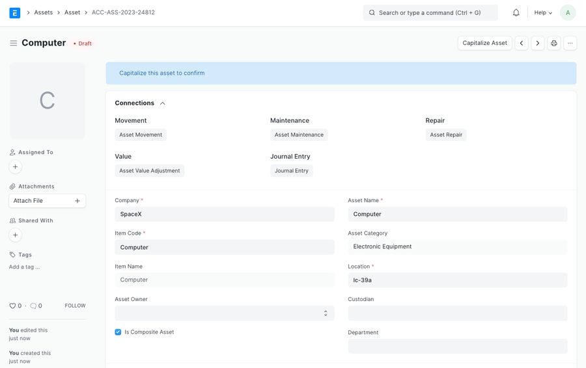586x368 pixels.
Task: Print the asset document
Action: pos(554,44)
